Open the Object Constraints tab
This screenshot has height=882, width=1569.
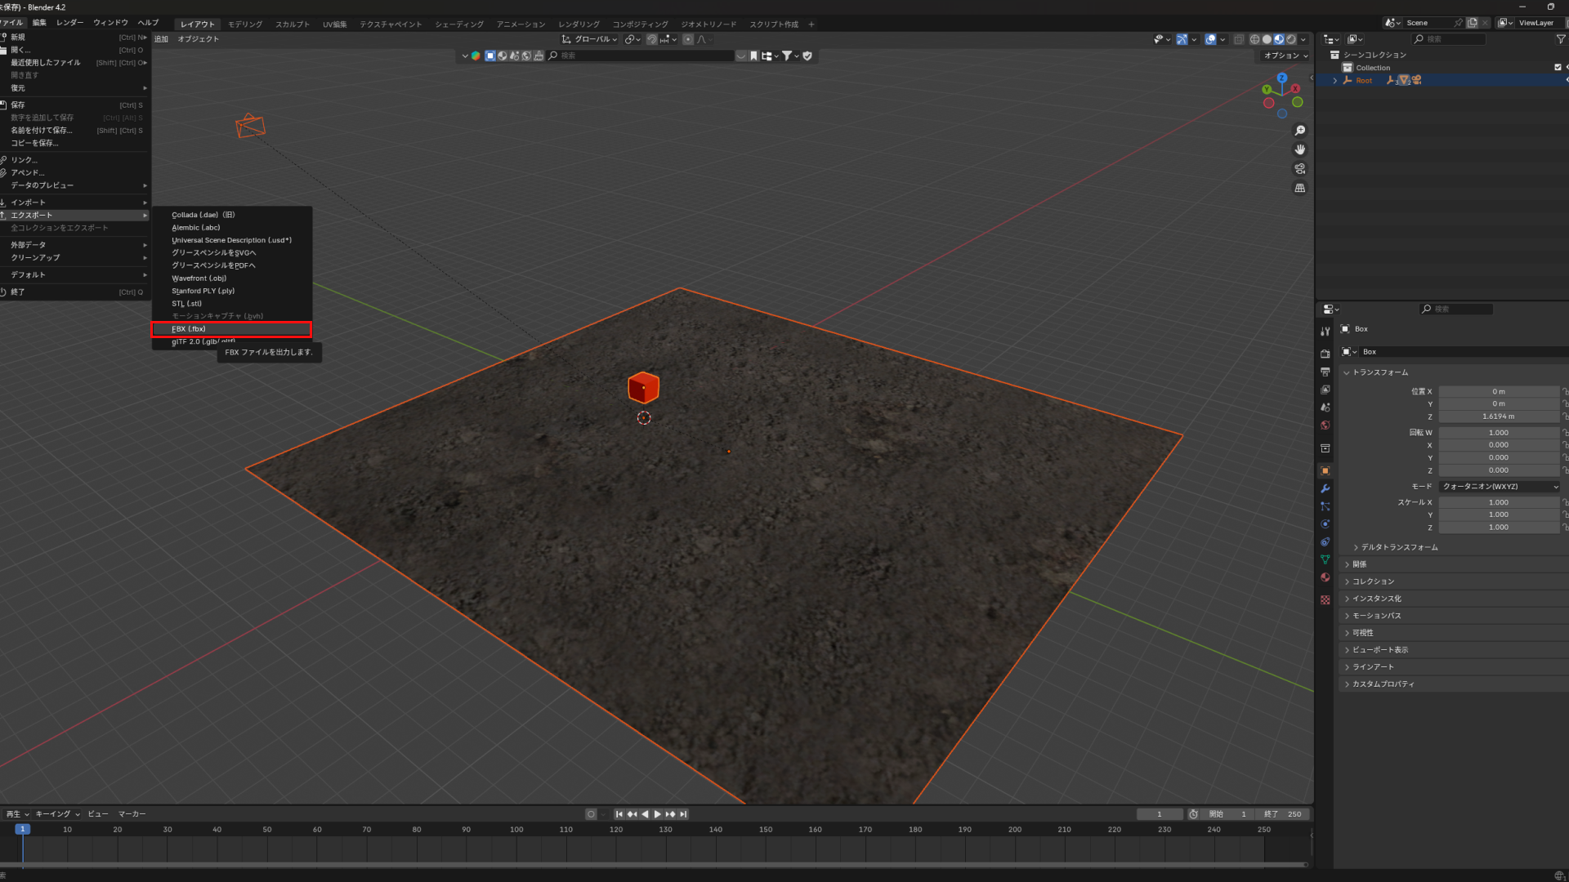tap(1325, 542)
